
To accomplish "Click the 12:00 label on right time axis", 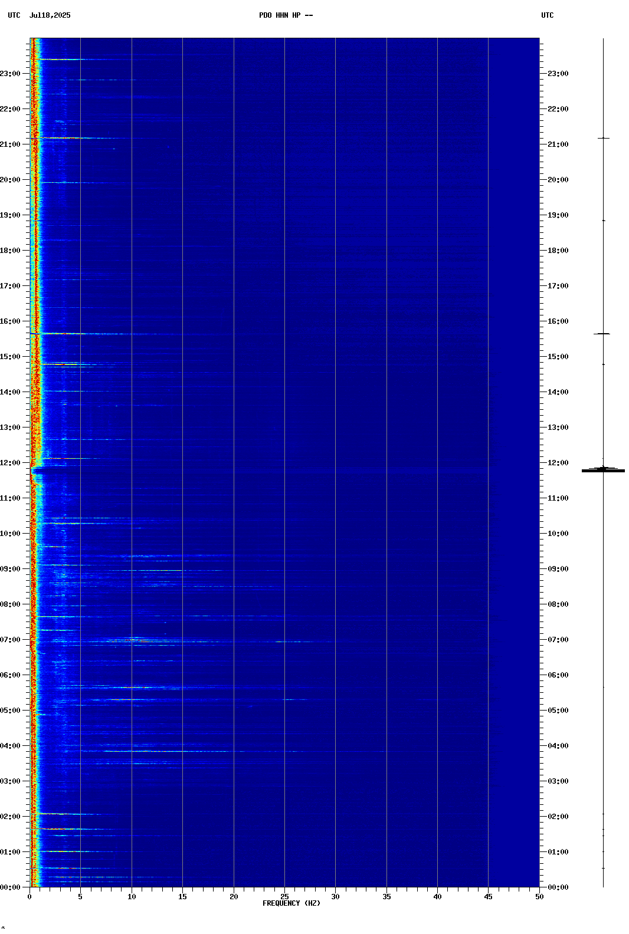I will pos(558,463).
